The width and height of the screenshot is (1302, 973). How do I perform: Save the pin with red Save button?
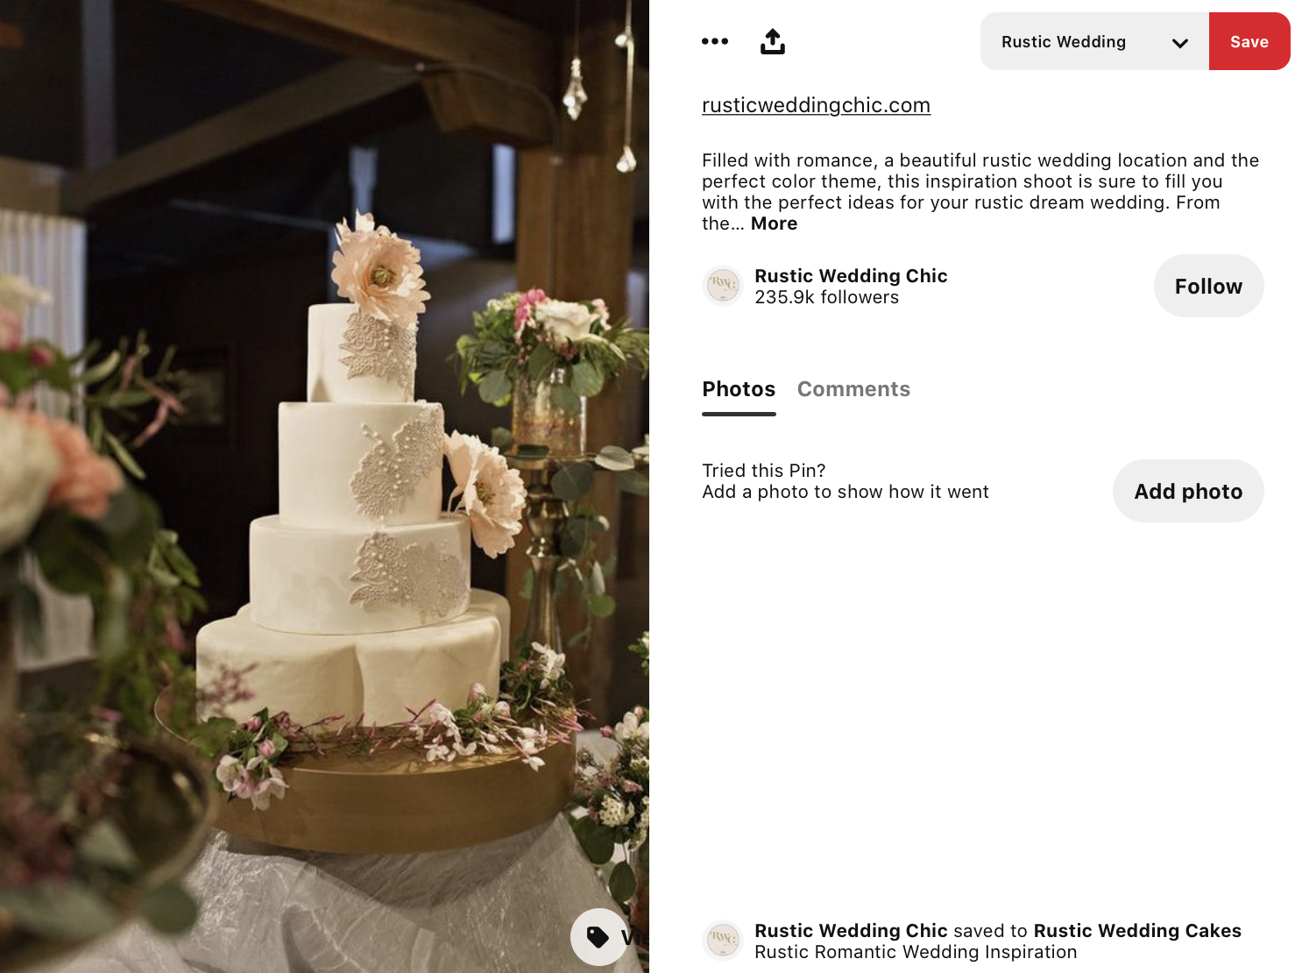tap(1249, 41)
